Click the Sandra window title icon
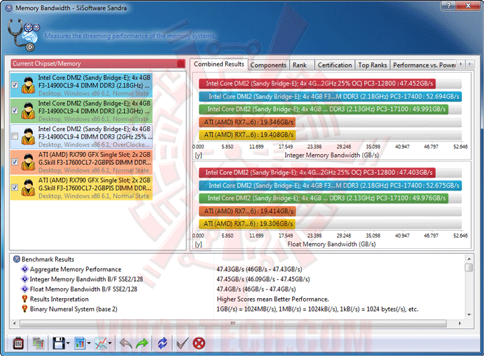The width and height of the screenshot is (484, 356). [x=9, y=8]
